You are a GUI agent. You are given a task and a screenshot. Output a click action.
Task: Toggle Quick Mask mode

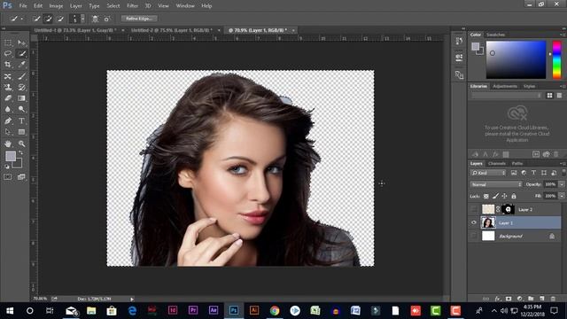[x=8, y=177]
